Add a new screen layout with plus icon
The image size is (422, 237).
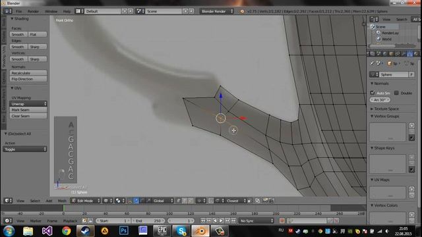pos(125,11)
